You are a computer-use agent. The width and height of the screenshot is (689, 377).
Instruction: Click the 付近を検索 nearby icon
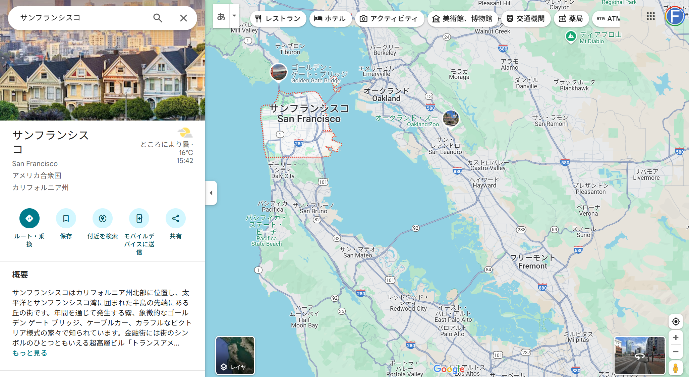[x=103, y=218]
